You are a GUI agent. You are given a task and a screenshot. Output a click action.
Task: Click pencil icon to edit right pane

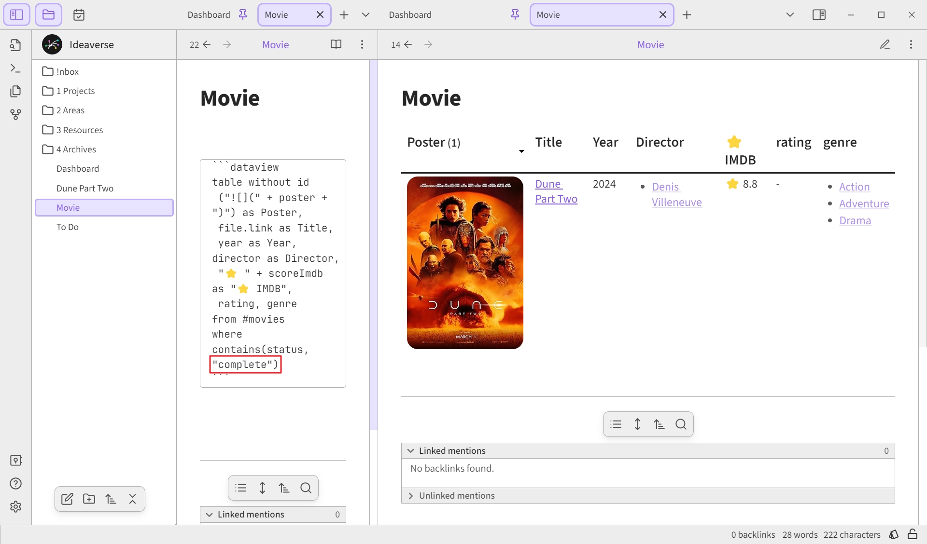click(x=885, y=44)
